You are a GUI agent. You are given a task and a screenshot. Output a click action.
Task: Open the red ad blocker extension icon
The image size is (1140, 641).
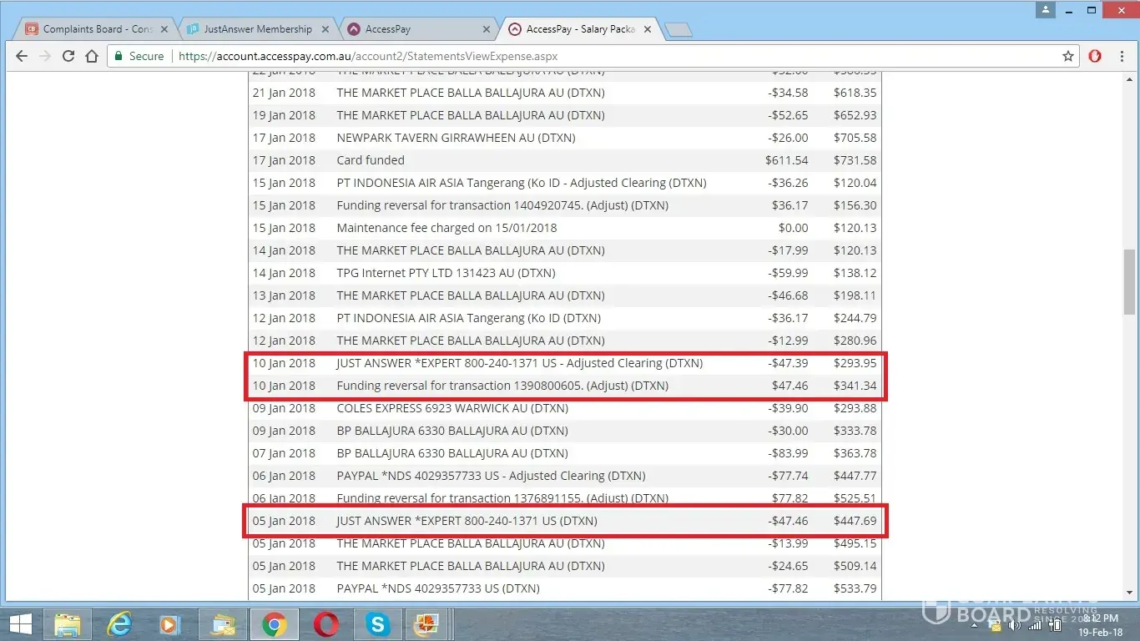tap(1095, 56)
